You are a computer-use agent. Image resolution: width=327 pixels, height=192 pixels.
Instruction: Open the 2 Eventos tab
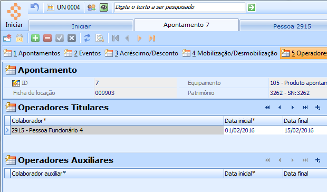tap(82, 53)
